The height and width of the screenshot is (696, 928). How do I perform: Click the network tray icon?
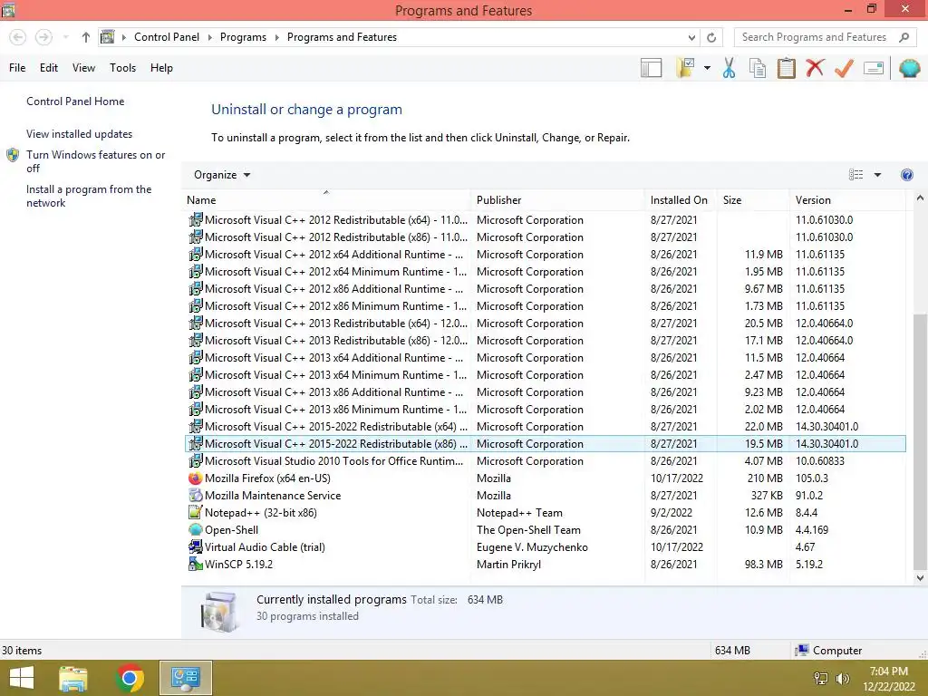(x=821, y=678)
